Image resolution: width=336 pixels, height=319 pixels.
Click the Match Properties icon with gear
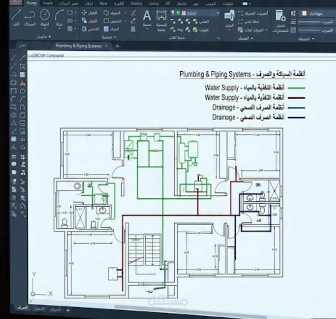pyautogui.click(x=281, y=16)
